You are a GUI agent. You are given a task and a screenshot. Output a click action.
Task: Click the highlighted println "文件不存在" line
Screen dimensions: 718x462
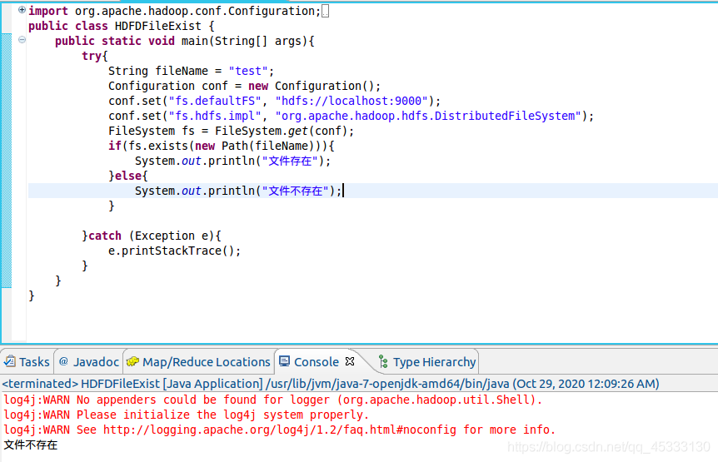coord(238,191)
